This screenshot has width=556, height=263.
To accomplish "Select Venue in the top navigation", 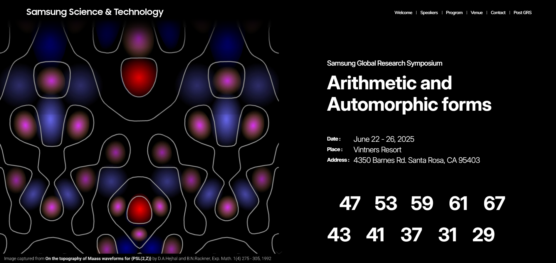I will (x=476, y=13).
